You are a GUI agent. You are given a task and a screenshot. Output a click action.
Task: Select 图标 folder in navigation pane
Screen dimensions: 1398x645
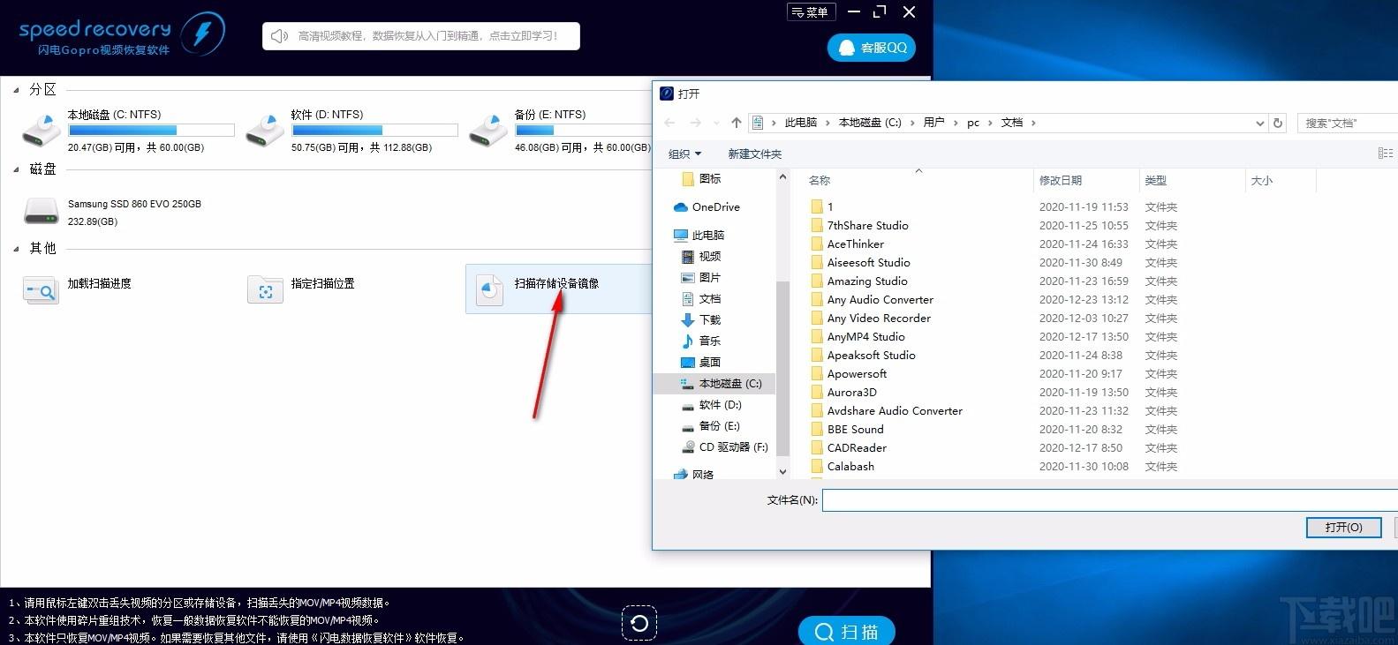pos(702,178)
